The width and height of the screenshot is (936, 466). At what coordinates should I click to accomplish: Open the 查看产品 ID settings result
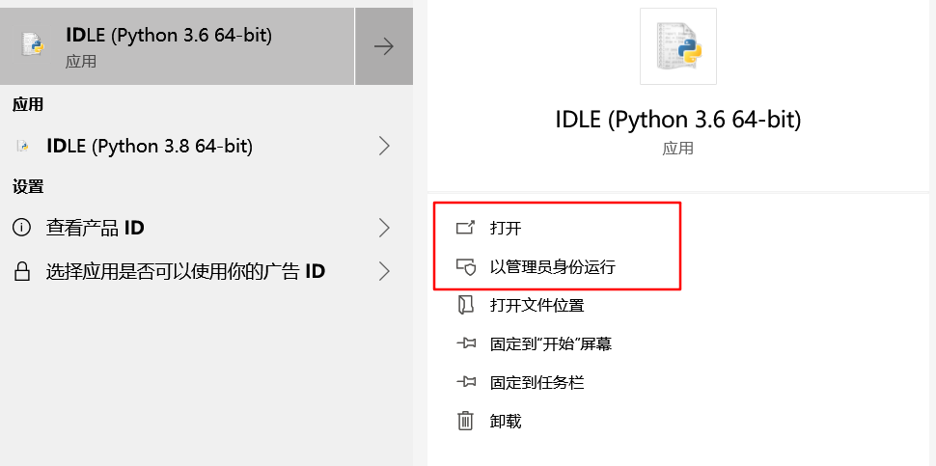point(96,228)
